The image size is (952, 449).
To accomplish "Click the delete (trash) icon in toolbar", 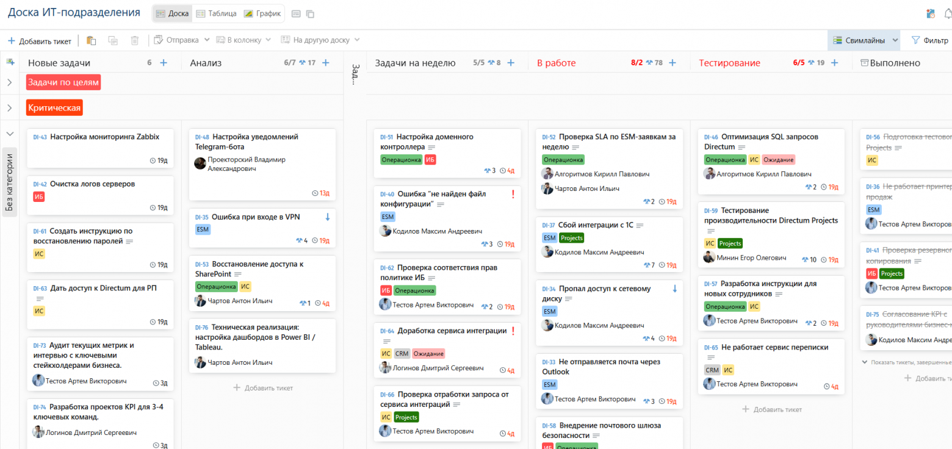I will [135, 40].
